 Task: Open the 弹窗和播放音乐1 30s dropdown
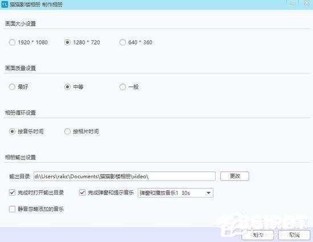[x=175, y=193]
